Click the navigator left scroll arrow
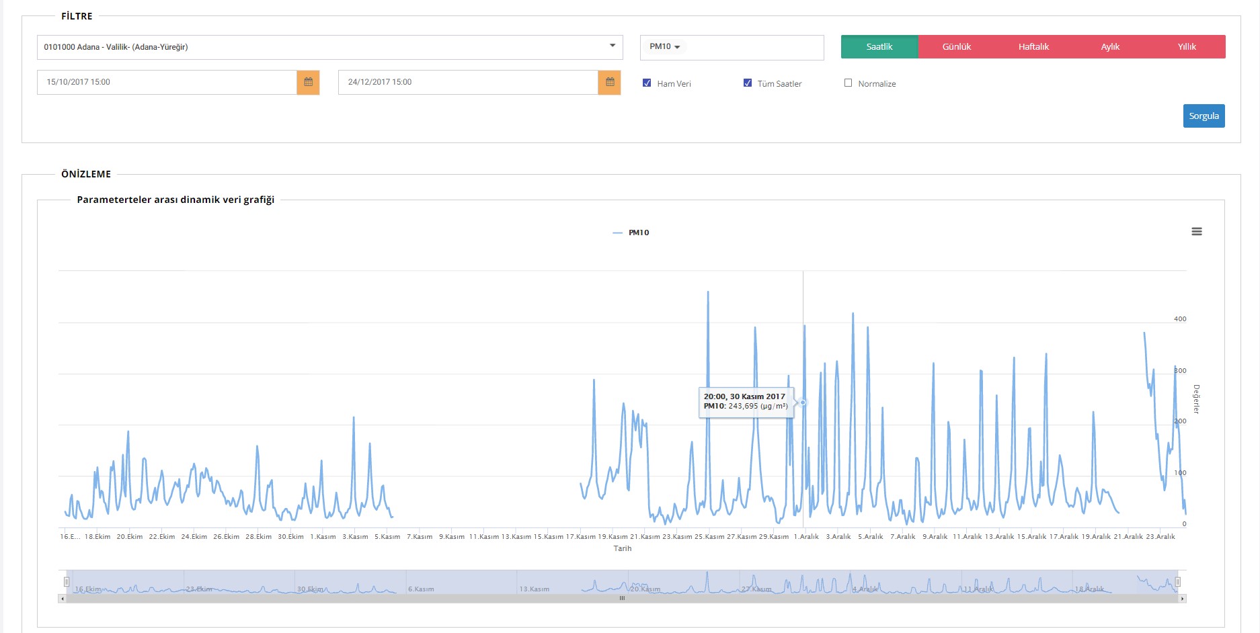Screen dimensions: 1260x633 point(63,598)
